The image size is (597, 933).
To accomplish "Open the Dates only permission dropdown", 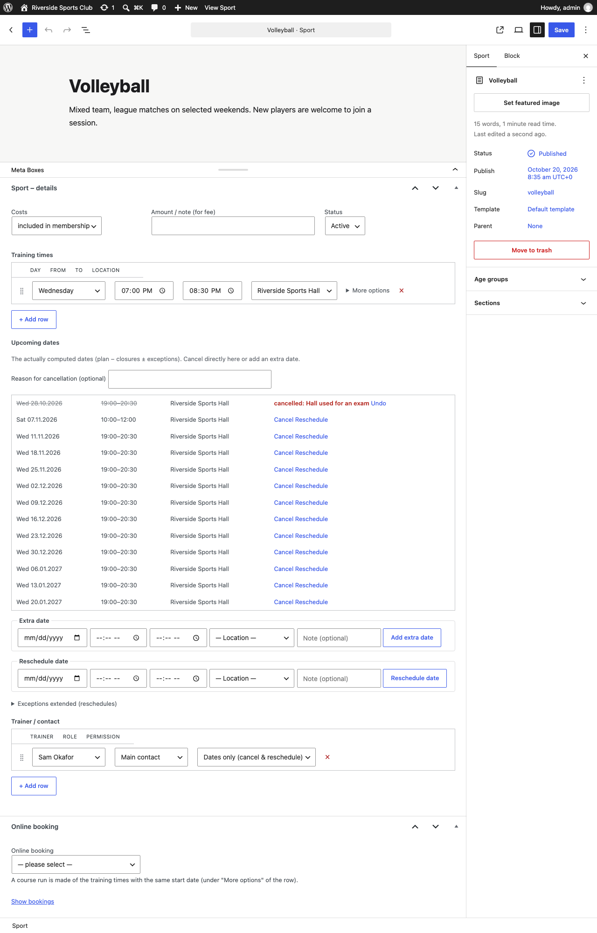I will [257, 757].
